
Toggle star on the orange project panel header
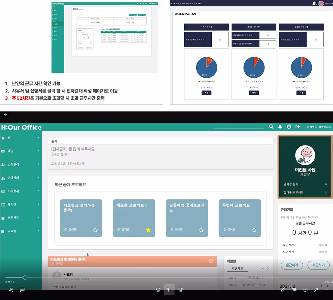coord(211,261)
